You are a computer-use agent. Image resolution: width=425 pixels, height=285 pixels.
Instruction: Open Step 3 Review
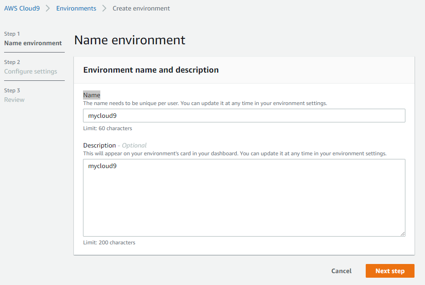(x=14, y=100)
